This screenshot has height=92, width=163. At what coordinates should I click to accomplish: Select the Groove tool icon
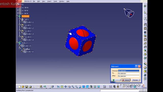point(145,36)
